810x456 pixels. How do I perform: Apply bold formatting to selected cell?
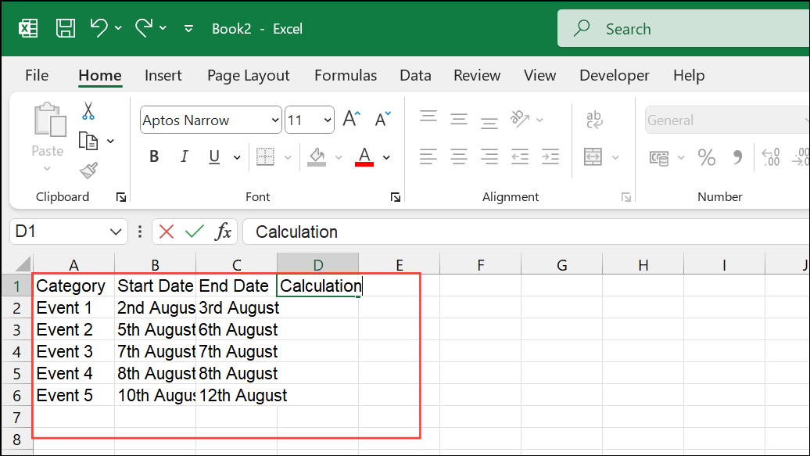pyautogui.click(x=153, y=156)
